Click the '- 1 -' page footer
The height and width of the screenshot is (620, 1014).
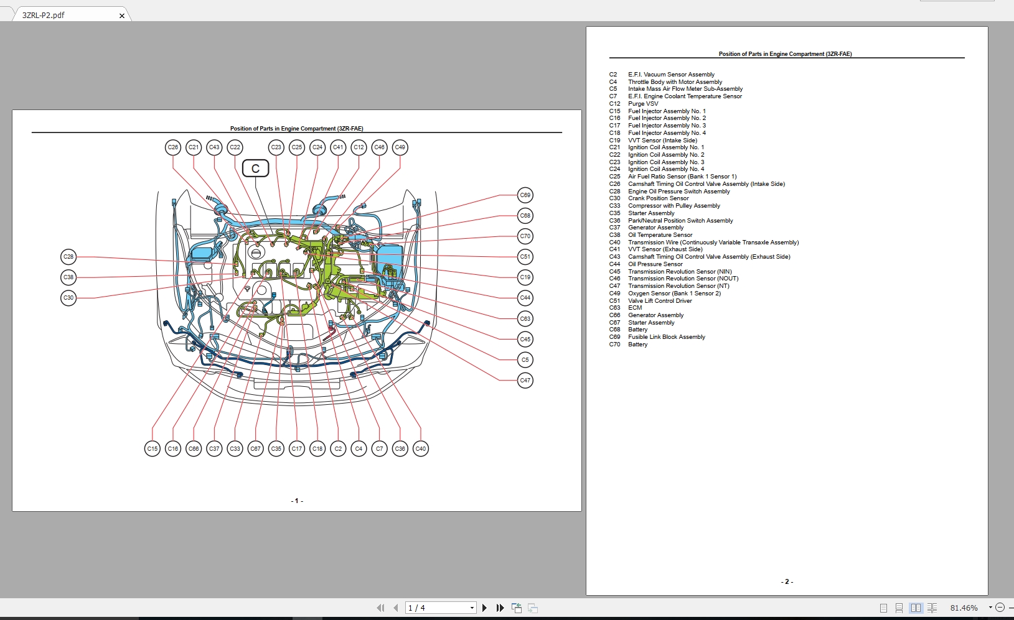(x=297, y=501)
